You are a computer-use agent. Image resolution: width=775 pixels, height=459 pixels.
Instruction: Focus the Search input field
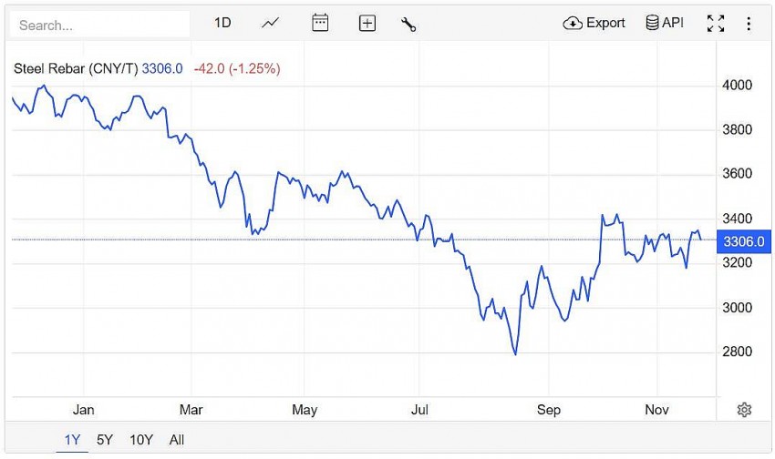pos(99,25)
